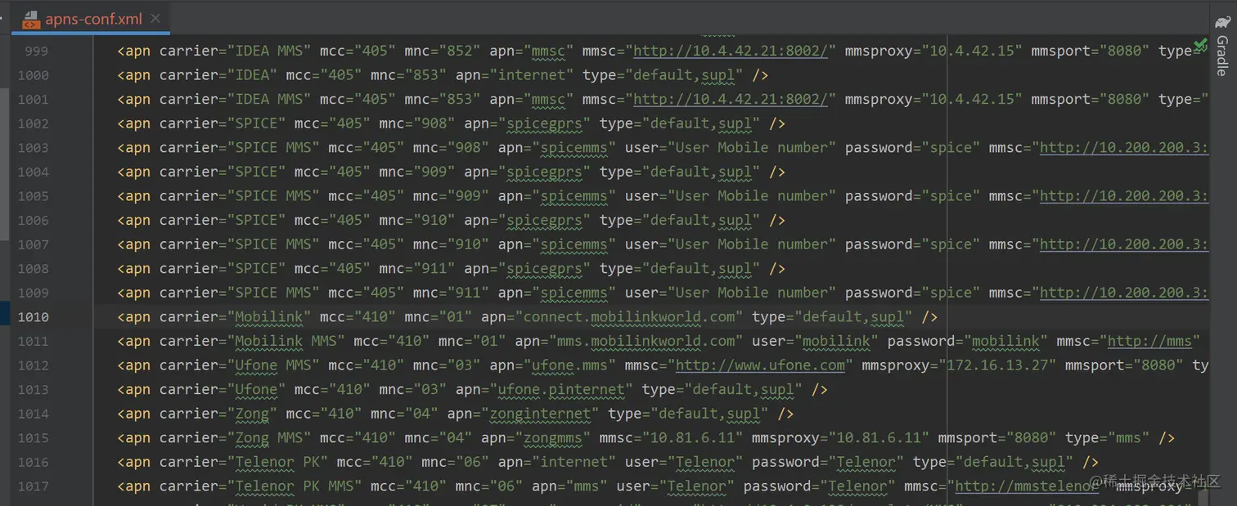The image size is (1237, 506).
Task: Click line number 1014 in the gutter
Action: tap(33, 414)
